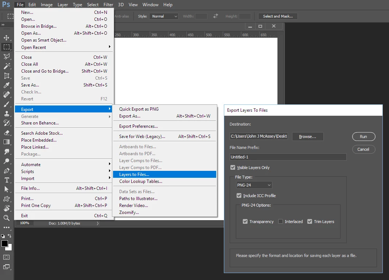The image size is (389, 280).
Task: Click the swap width and height icon
Action: [215, 16]
